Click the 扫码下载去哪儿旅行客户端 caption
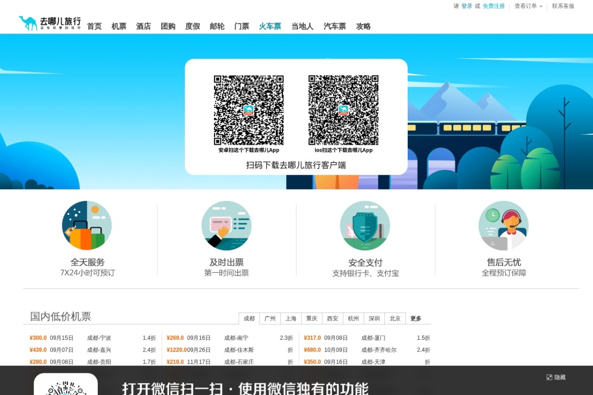This screenshot has width=593, height=395. (296, 165)
